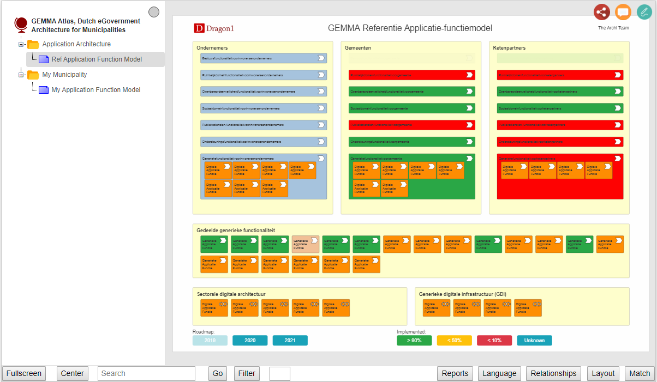
Task: Click arrow icon on Bestuursfunctionaliteit ondernemers bar
Action: pos(321,58)
